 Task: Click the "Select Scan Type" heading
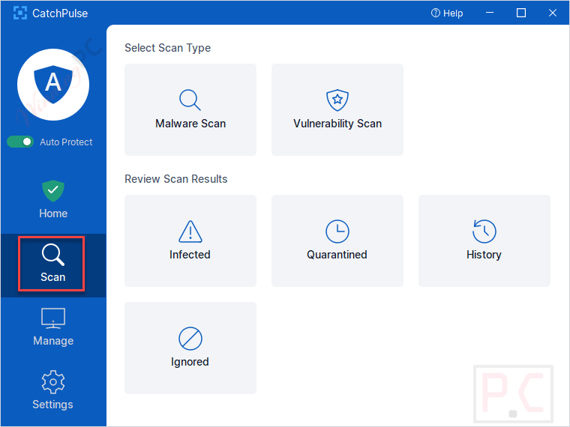(167, 47)
